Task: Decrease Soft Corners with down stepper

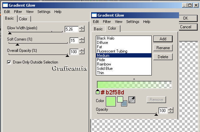Action: pyautogui.click(x=82, y=42)
